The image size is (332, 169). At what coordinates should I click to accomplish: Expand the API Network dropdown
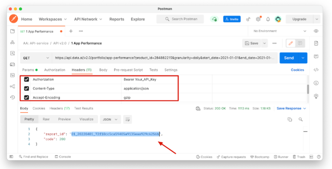88,19
